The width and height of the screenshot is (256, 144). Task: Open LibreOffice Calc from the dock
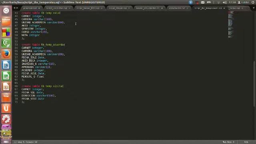click(x=6, y=76)
